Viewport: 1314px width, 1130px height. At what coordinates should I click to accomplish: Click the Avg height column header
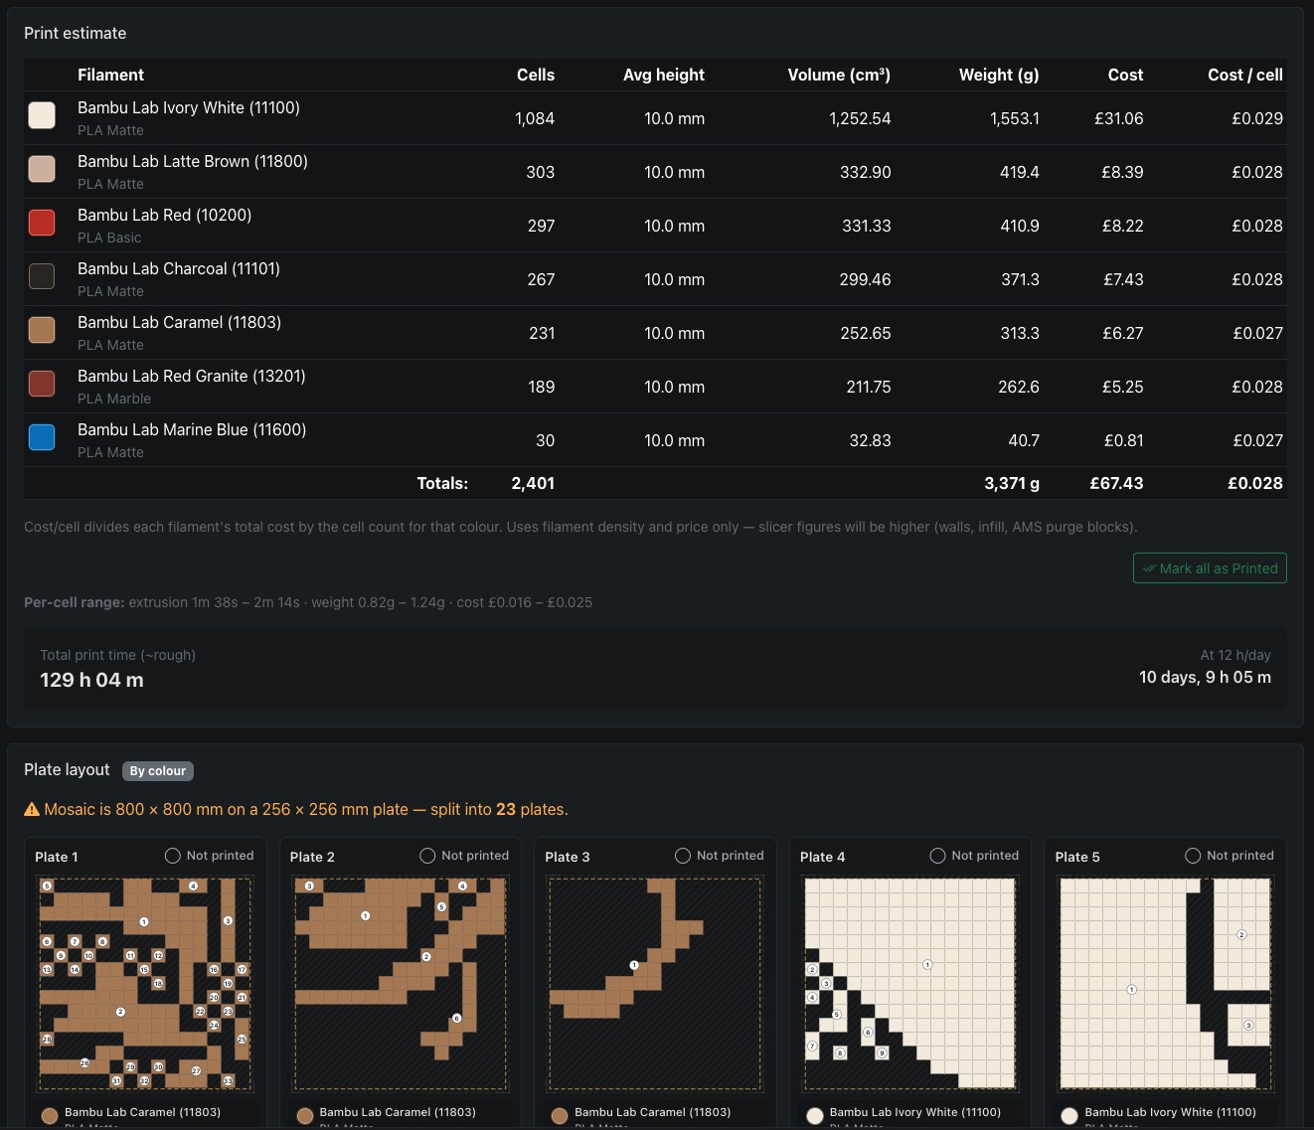pyautogui.click(x=664, y=75)
